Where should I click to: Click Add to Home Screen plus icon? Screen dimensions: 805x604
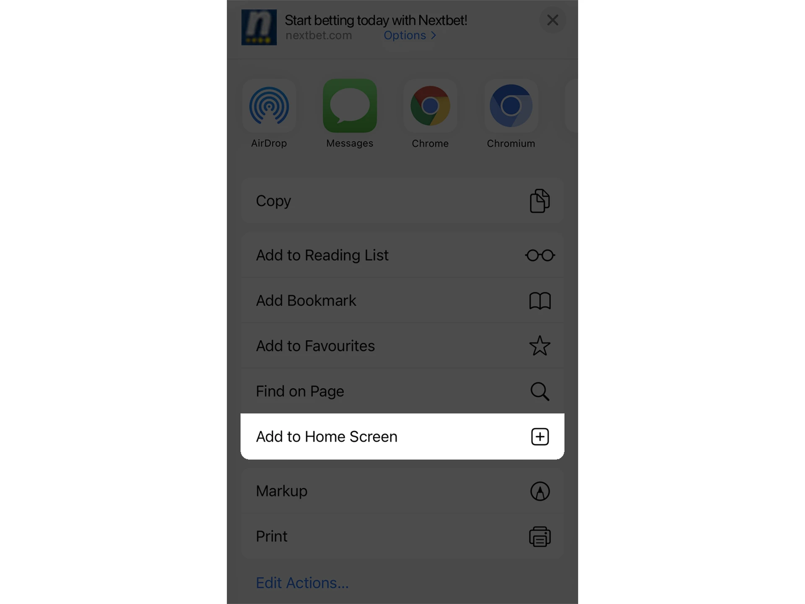[540, 437]
